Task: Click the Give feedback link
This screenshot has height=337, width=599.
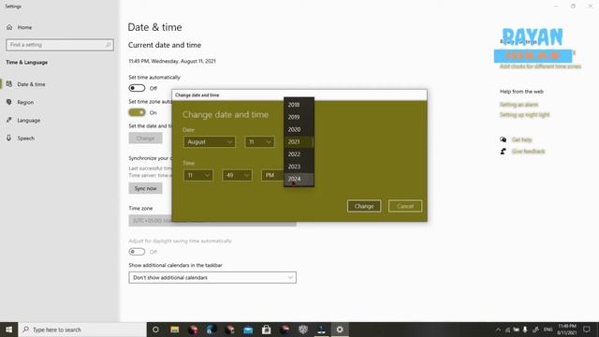Action: 528,152
